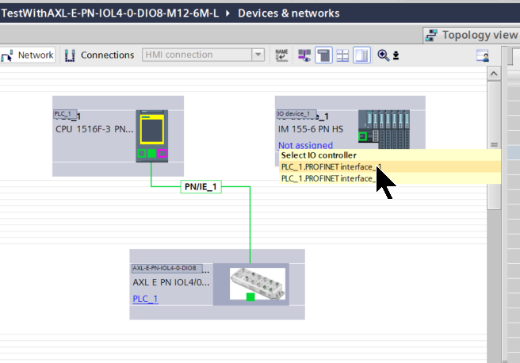Toggle the Connections mode button
This screenshot has width=520, height=363.
(x=99, y=55)
